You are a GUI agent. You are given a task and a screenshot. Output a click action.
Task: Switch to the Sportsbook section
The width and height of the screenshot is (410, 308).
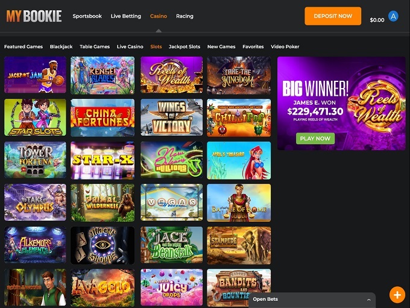(x=87, y=16)
